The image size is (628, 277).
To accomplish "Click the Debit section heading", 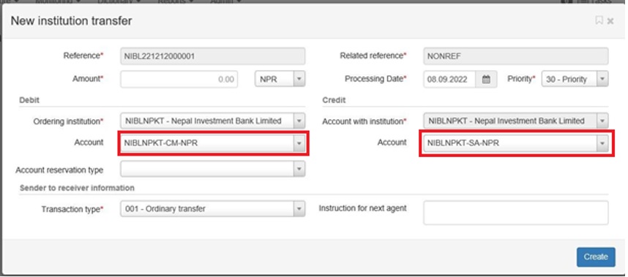I will (x=29, y=100).
